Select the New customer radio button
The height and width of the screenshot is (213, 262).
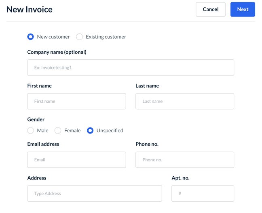click(x=31, y=37)
